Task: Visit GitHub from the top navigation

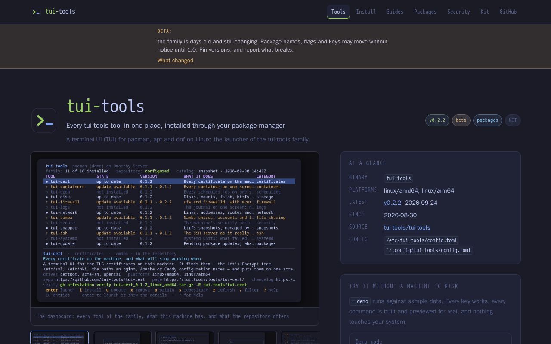Action: click(x=508, y=12)
